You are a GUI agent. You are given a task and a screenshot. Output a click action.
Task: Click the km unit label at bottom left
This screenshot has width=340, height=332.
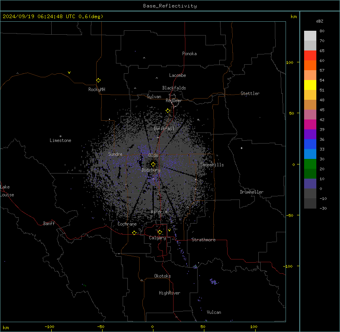[x=6, y=328]
